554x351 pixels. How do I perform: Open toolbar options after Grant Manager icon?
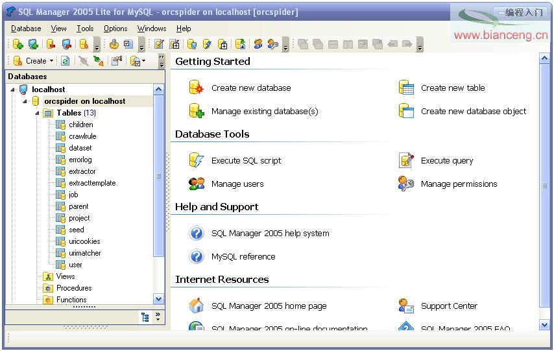point(286,45)
